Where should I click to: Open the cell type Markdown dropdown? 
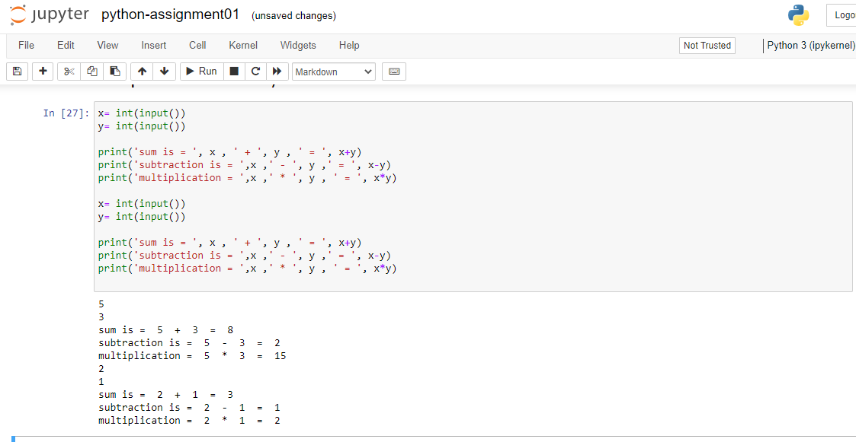334,72
